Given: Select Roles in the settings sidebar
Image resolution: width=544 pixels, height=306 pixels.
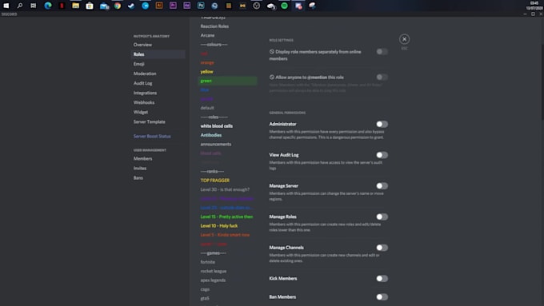Looking at the screenshot, I should (x=158, y=54).
